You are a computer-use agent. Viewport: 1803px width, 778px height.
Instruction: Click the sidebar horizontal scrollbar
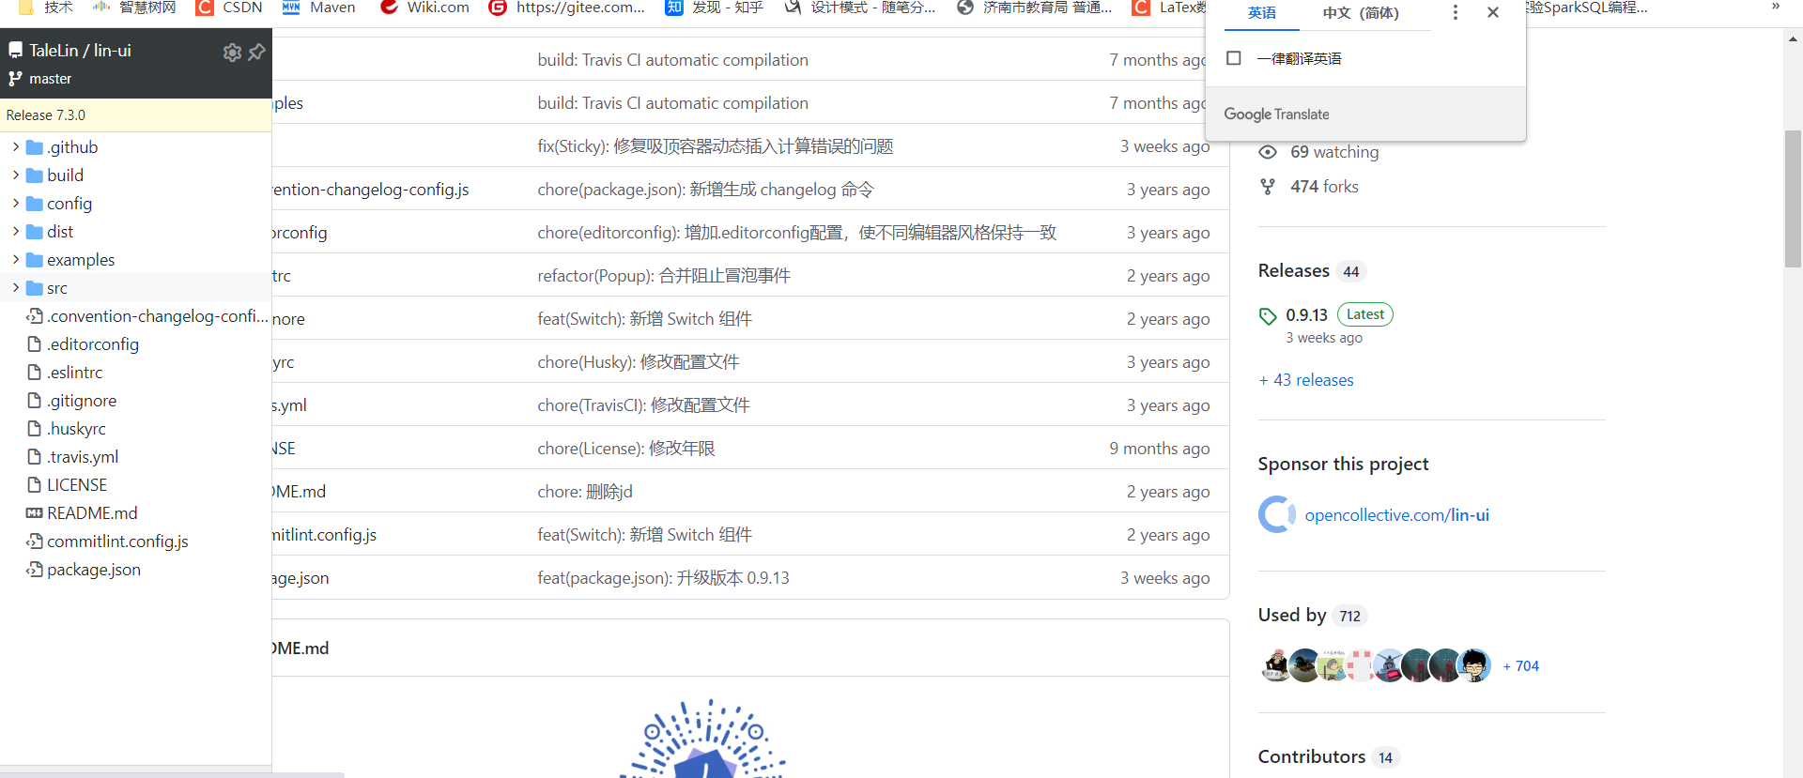pos(172,774)
